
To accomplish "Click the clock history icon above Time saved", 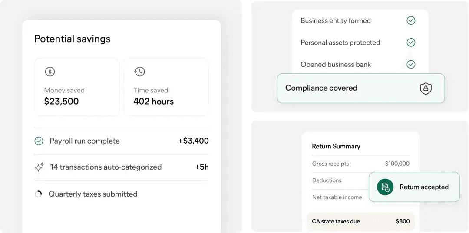I will pyautogui.click(x=139, y=72).
